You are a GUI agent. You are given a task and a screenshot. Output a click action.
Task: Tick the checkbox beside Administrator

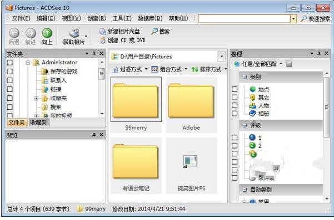[9, 63]
